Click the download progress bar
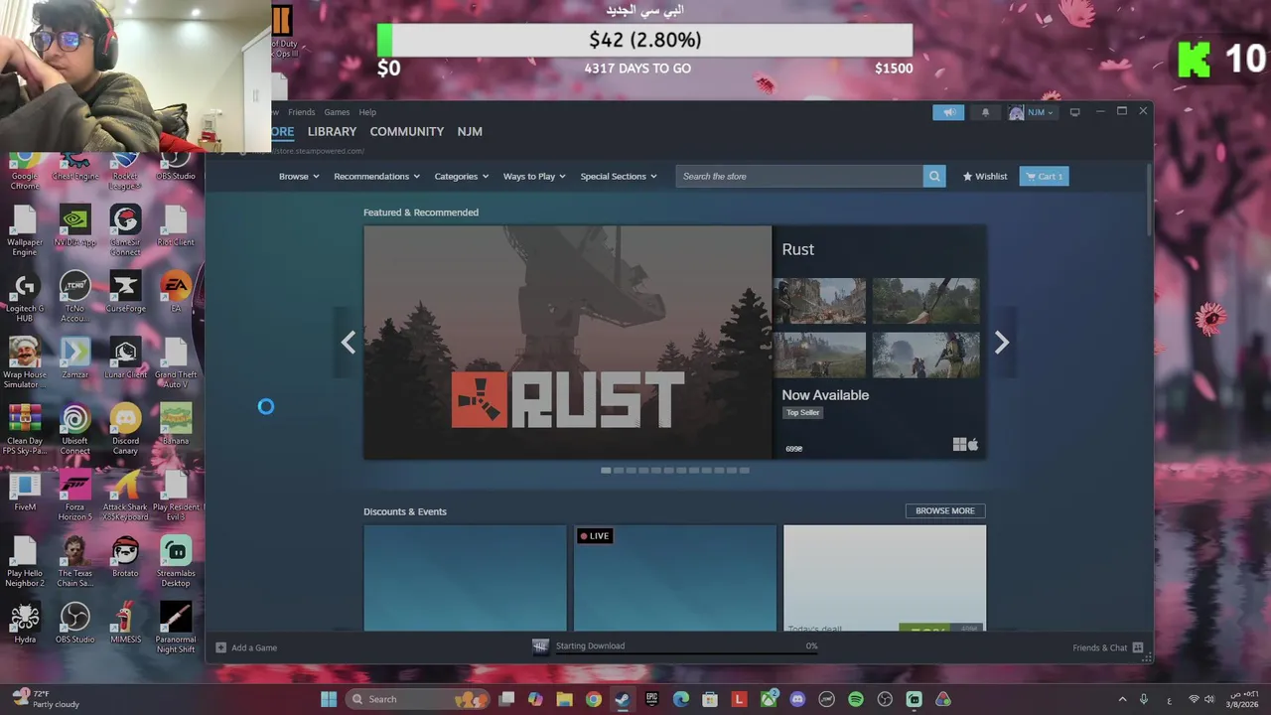 685,654
